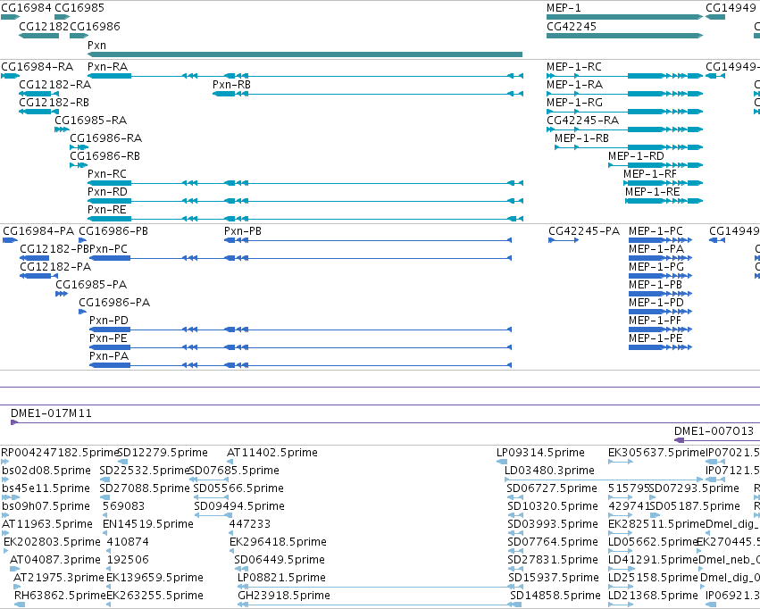Select EST label RP004247182.5prime

click(60, 453)
